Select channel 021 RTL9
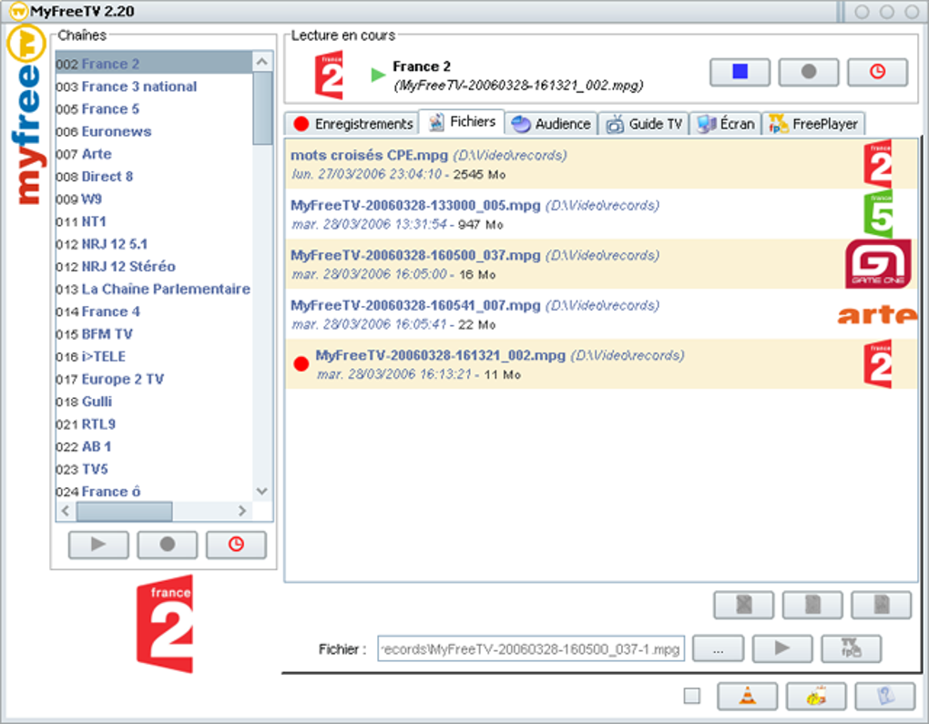The width and height of the screenshot is (929, 724). pyautogui.click(x=154, y=424)
